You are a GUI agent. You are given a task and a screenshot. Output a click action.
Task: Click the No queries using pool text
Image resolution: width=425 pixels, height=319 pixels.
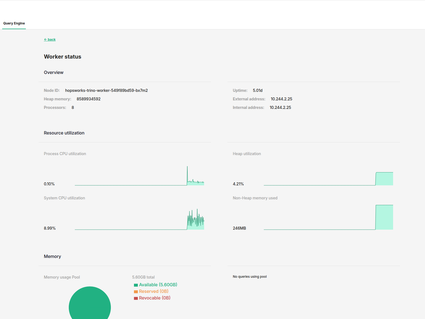point(250,277)
